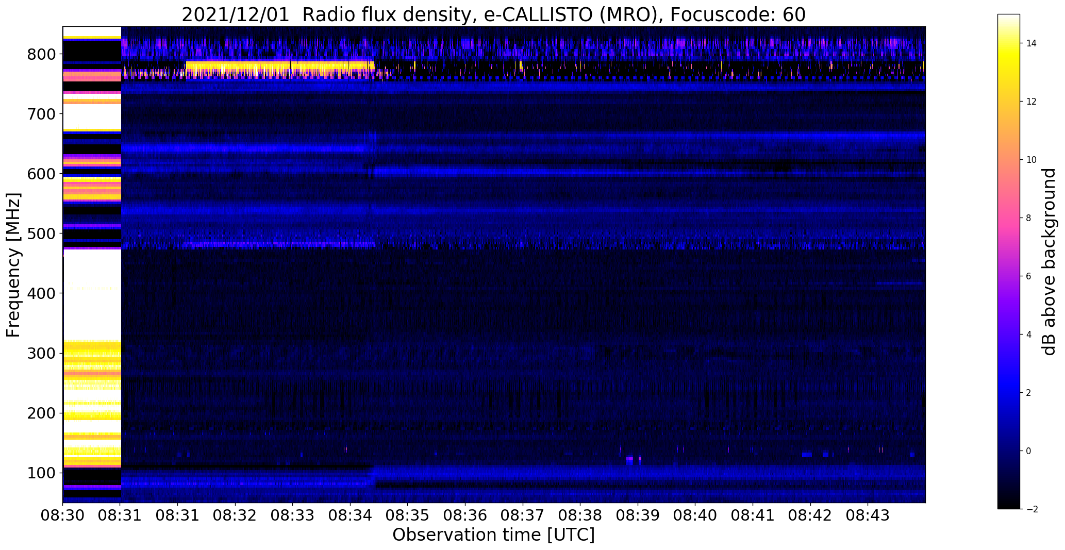Click the 08:36 time tick label

[465, 516]
